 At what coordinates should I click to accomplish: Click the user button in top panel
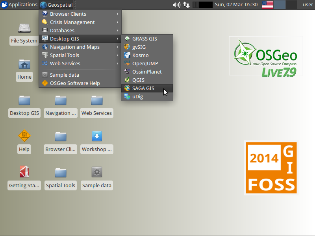tap(308, 5)
